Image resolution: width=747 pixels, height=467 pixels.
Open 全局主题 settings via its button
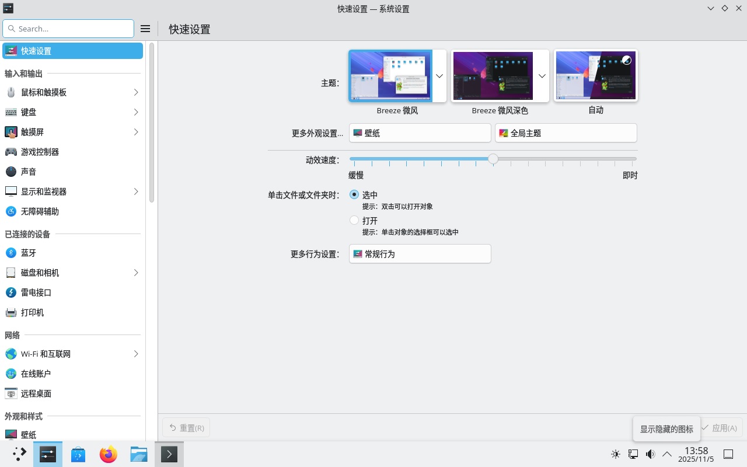(565, 133)
